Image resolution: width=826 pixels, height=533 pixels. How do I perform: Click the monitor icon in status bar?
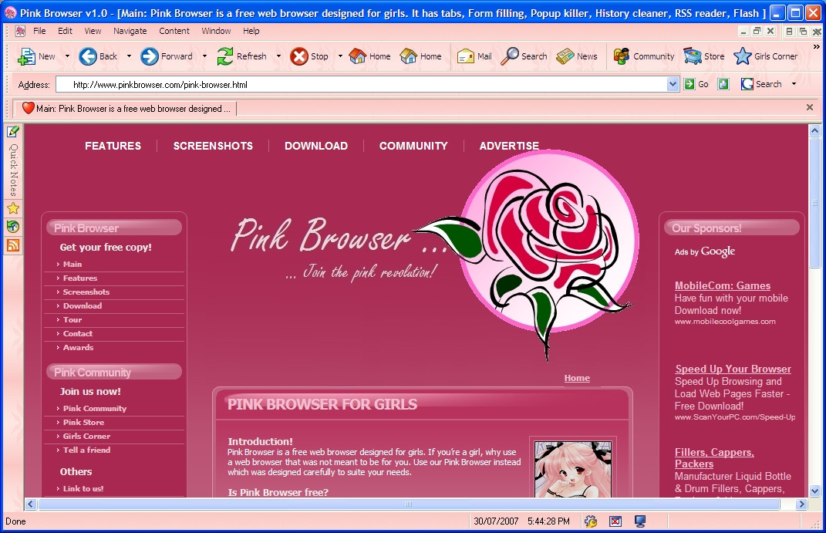click(640, 521)
